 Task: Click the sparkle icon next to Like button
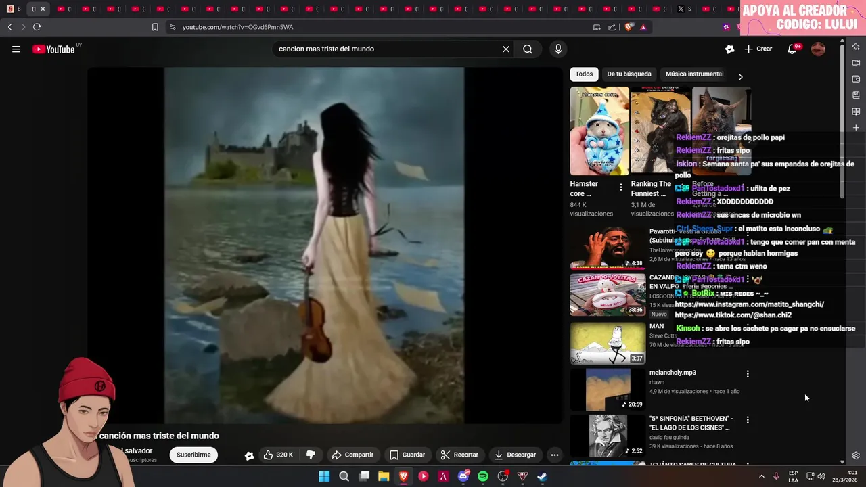(x=249, y=455)
